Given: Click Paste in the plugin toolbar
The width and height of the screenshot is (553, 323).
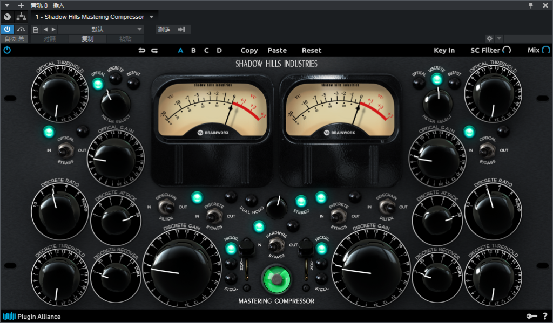Looking at the screenshot, I should pos(277,50).
